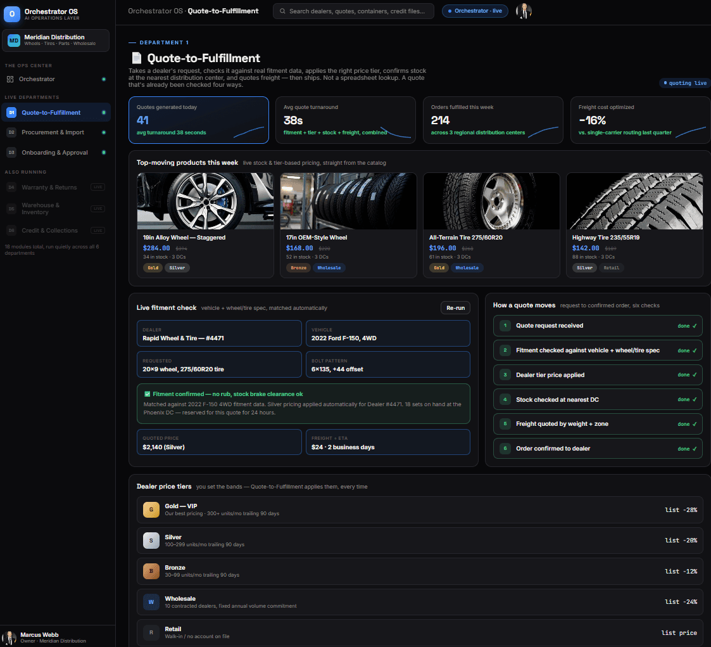Toggle the Fitment confirmed checkbox

[x=147, y=394]
